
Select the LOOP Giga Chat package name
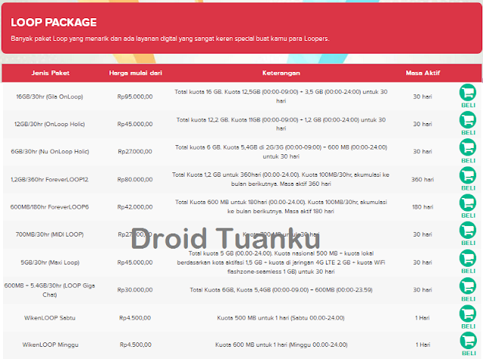coord(50,290)
